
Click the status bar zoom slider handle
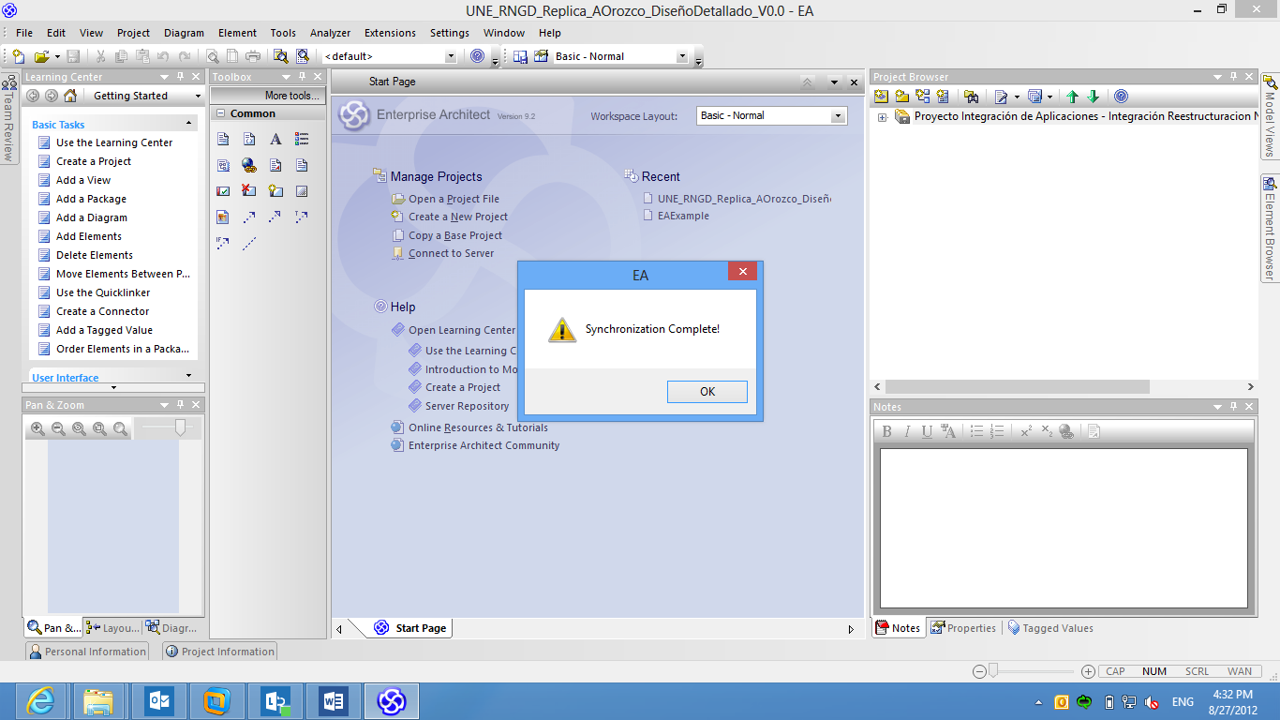tap(993, 670)
